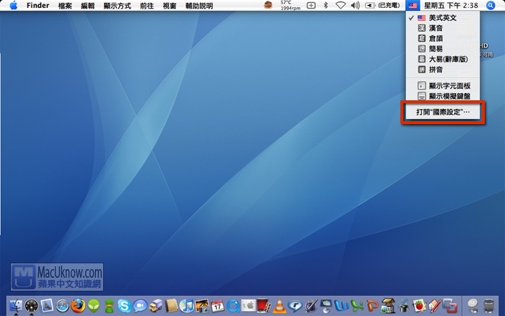Click the 57°C 1994rpm temperature monitor

[x=290, y=6]
